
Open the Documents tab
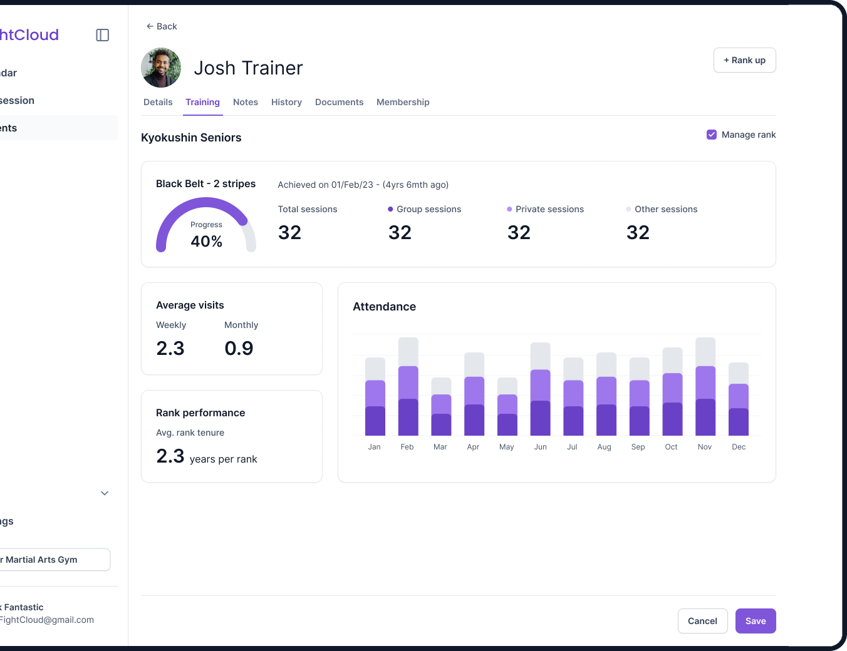[339, 102]
